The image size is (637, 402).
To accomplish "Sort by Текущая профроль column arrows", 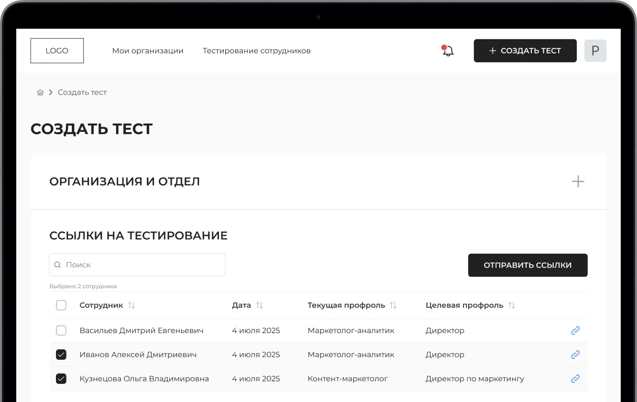I will click(393, 305).
